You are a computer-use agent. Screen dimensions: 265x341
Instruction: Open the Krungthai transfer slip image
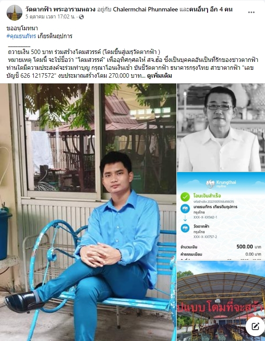point(221,216)
